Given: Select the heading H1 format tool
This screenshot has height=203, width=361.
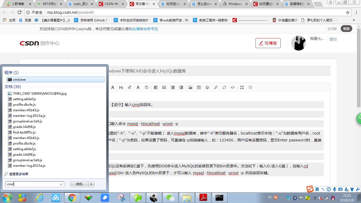Looking at the screenshot, I should click(121, 87).
